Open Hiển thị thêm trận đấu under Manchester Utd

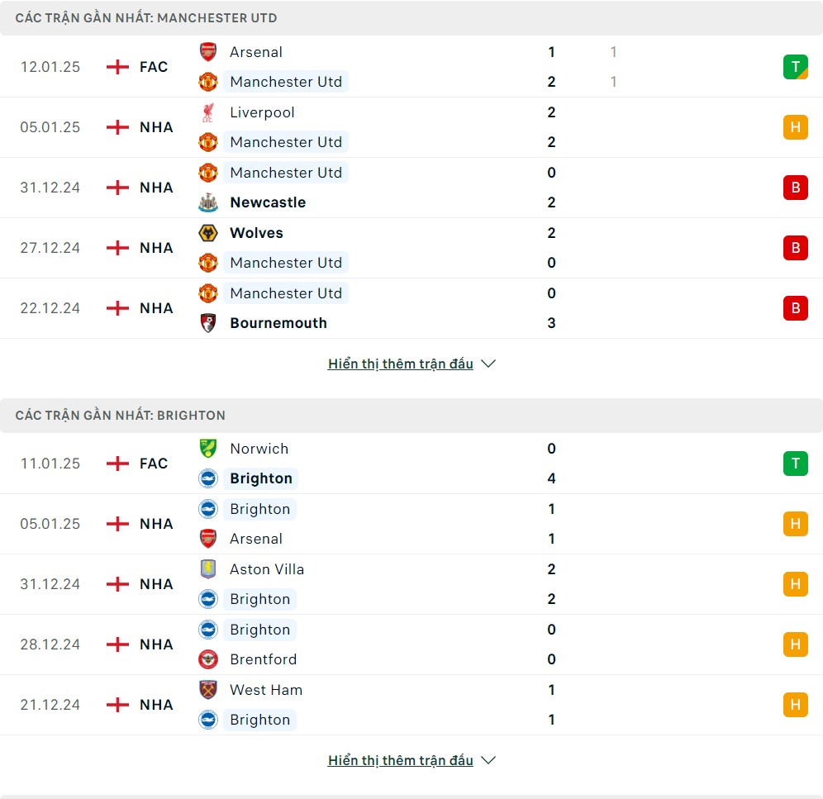click(401, 364)
